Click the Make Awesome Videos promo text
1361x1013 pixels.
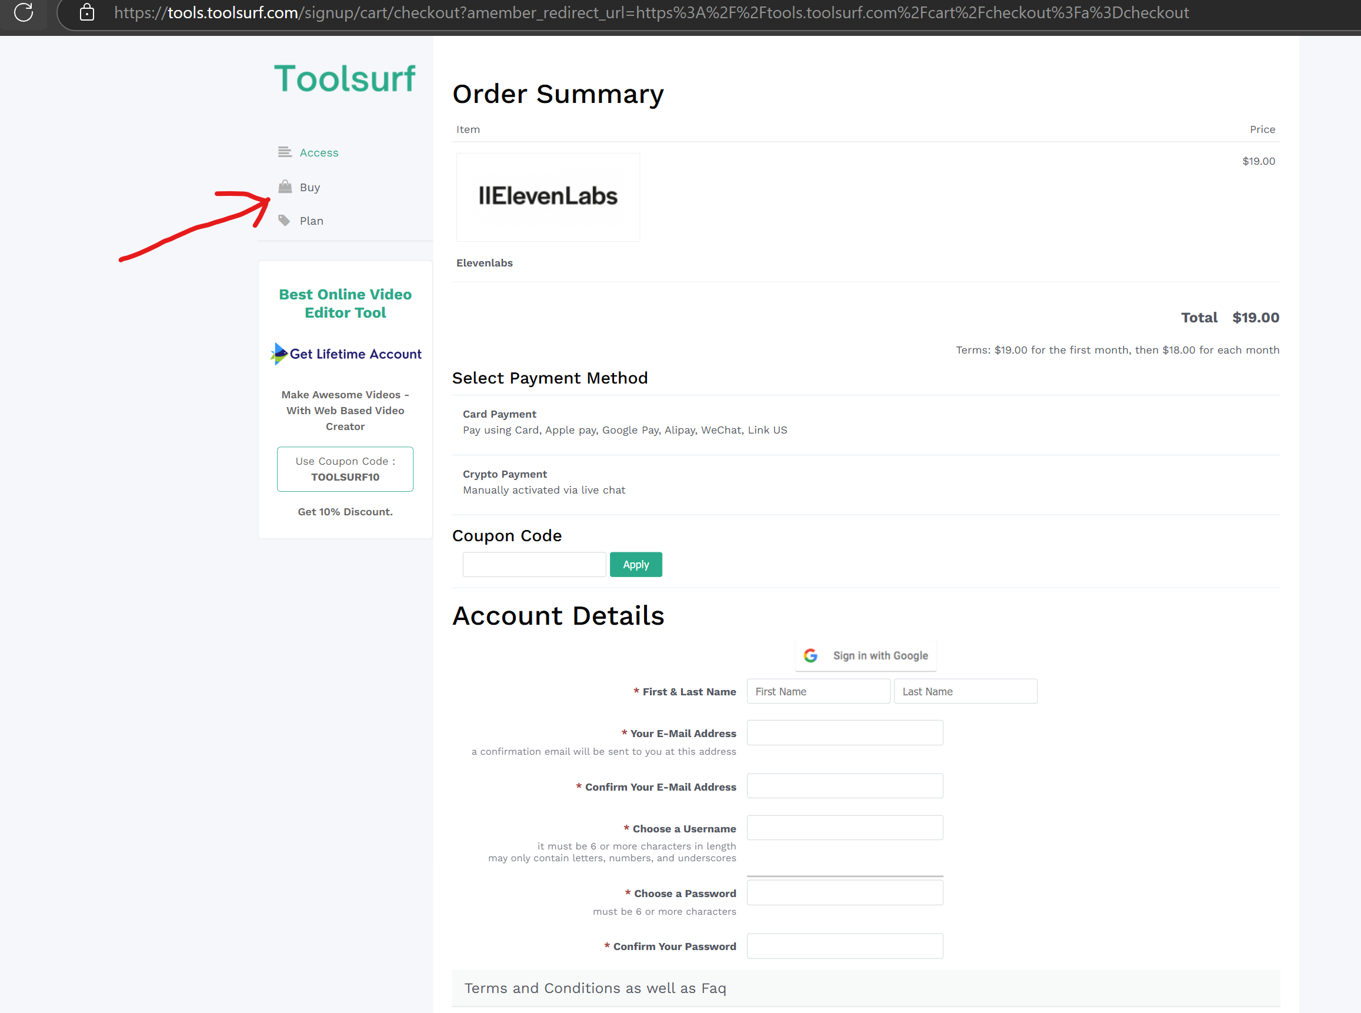345,411
